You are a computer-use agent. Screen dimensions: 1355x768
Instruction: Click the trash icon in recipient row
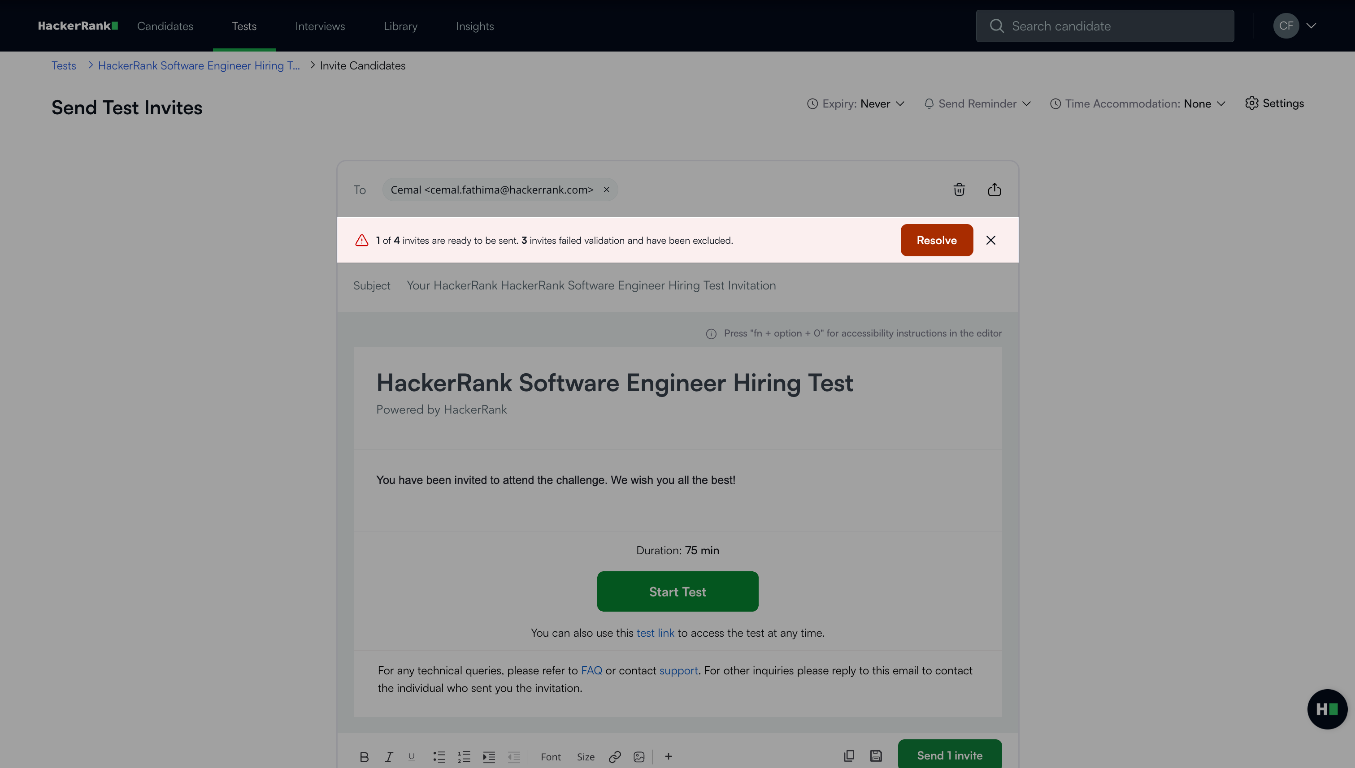tap(959, 190)
